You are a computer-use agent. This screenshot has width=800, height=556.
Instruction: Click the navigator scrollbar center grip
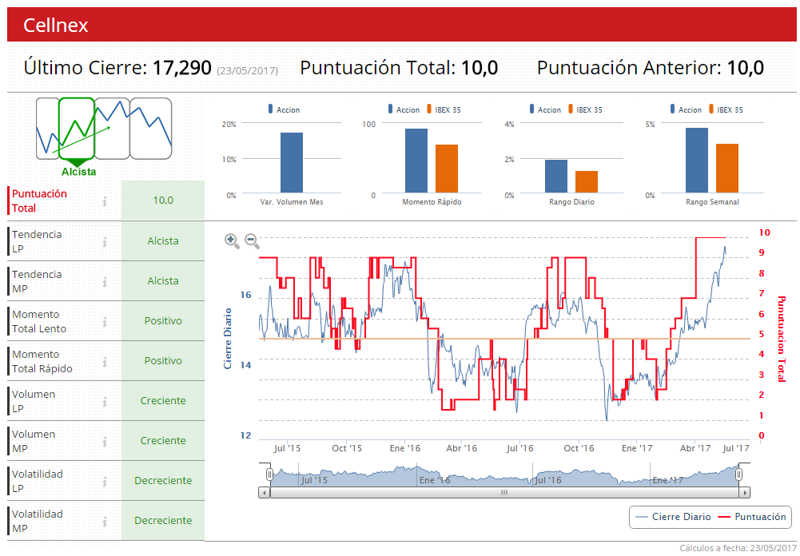(x=504, y=492)
